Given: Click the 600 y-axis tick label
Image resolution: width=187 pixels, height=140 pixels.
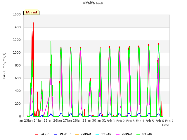Looking at the screenshot, I should (x=18, y=78).
